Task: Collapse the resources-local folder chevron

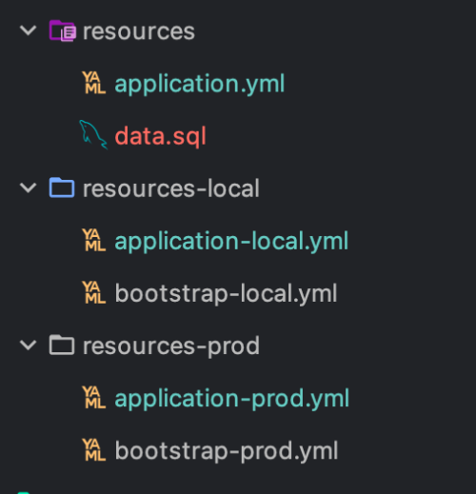Action: coord(29,188)
